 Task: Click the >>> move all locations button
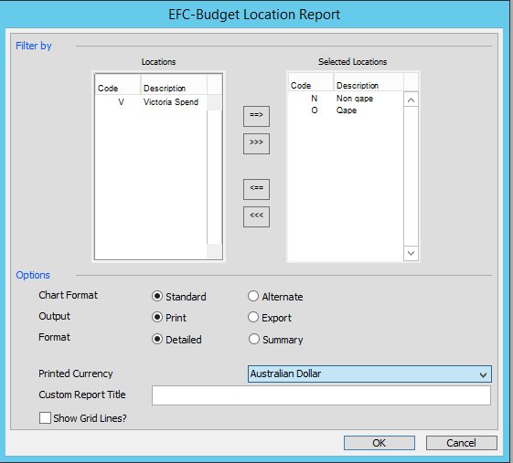[256, 143]
